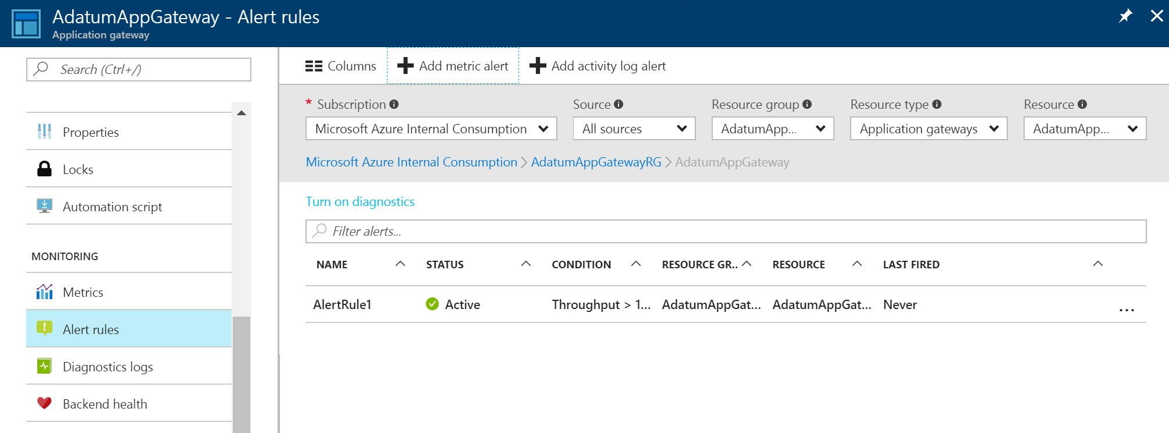
Task: Click the Locks padlock icon
Action: coord(44,169)
